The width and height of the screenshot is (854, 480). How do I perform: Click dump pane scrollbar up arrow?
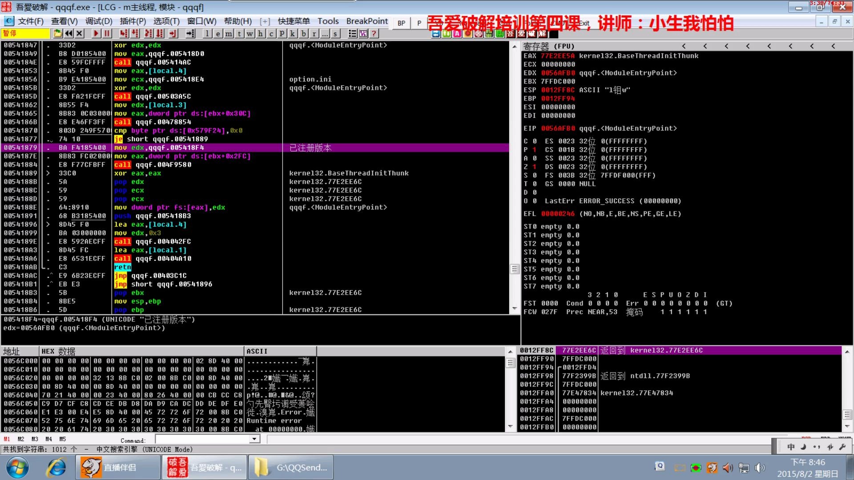511,352
